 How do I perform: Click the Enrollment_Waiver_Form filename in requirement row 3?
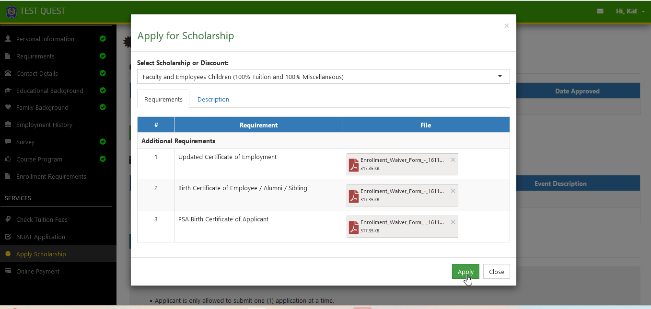(x=402, y=222)
